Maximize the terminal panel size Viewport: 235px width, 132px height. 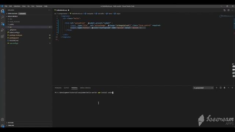[228, 88]
